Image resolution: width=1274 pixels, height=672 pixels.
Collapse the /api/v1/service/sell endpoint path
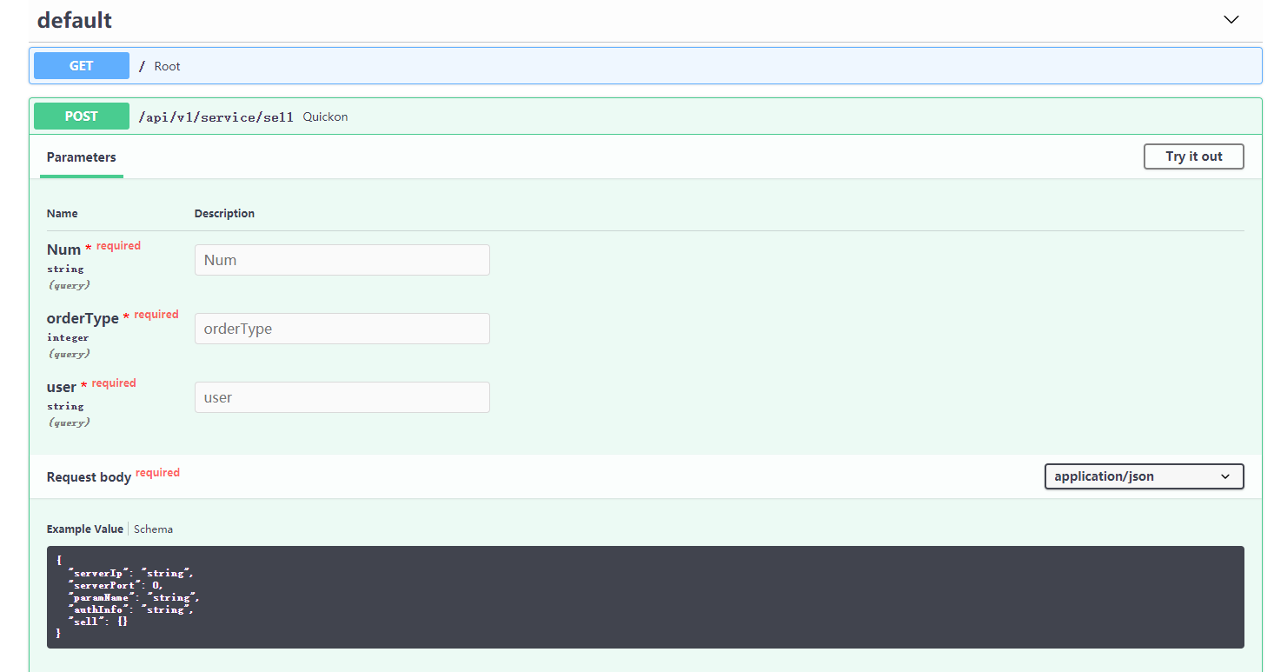216,116
